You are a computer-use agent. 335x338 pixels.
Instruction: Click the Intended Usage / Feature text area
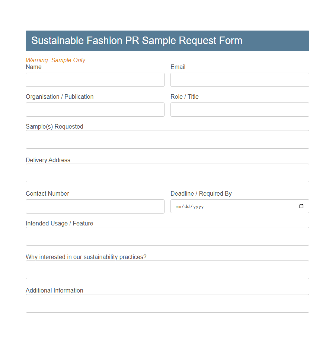tap(167, 236)
